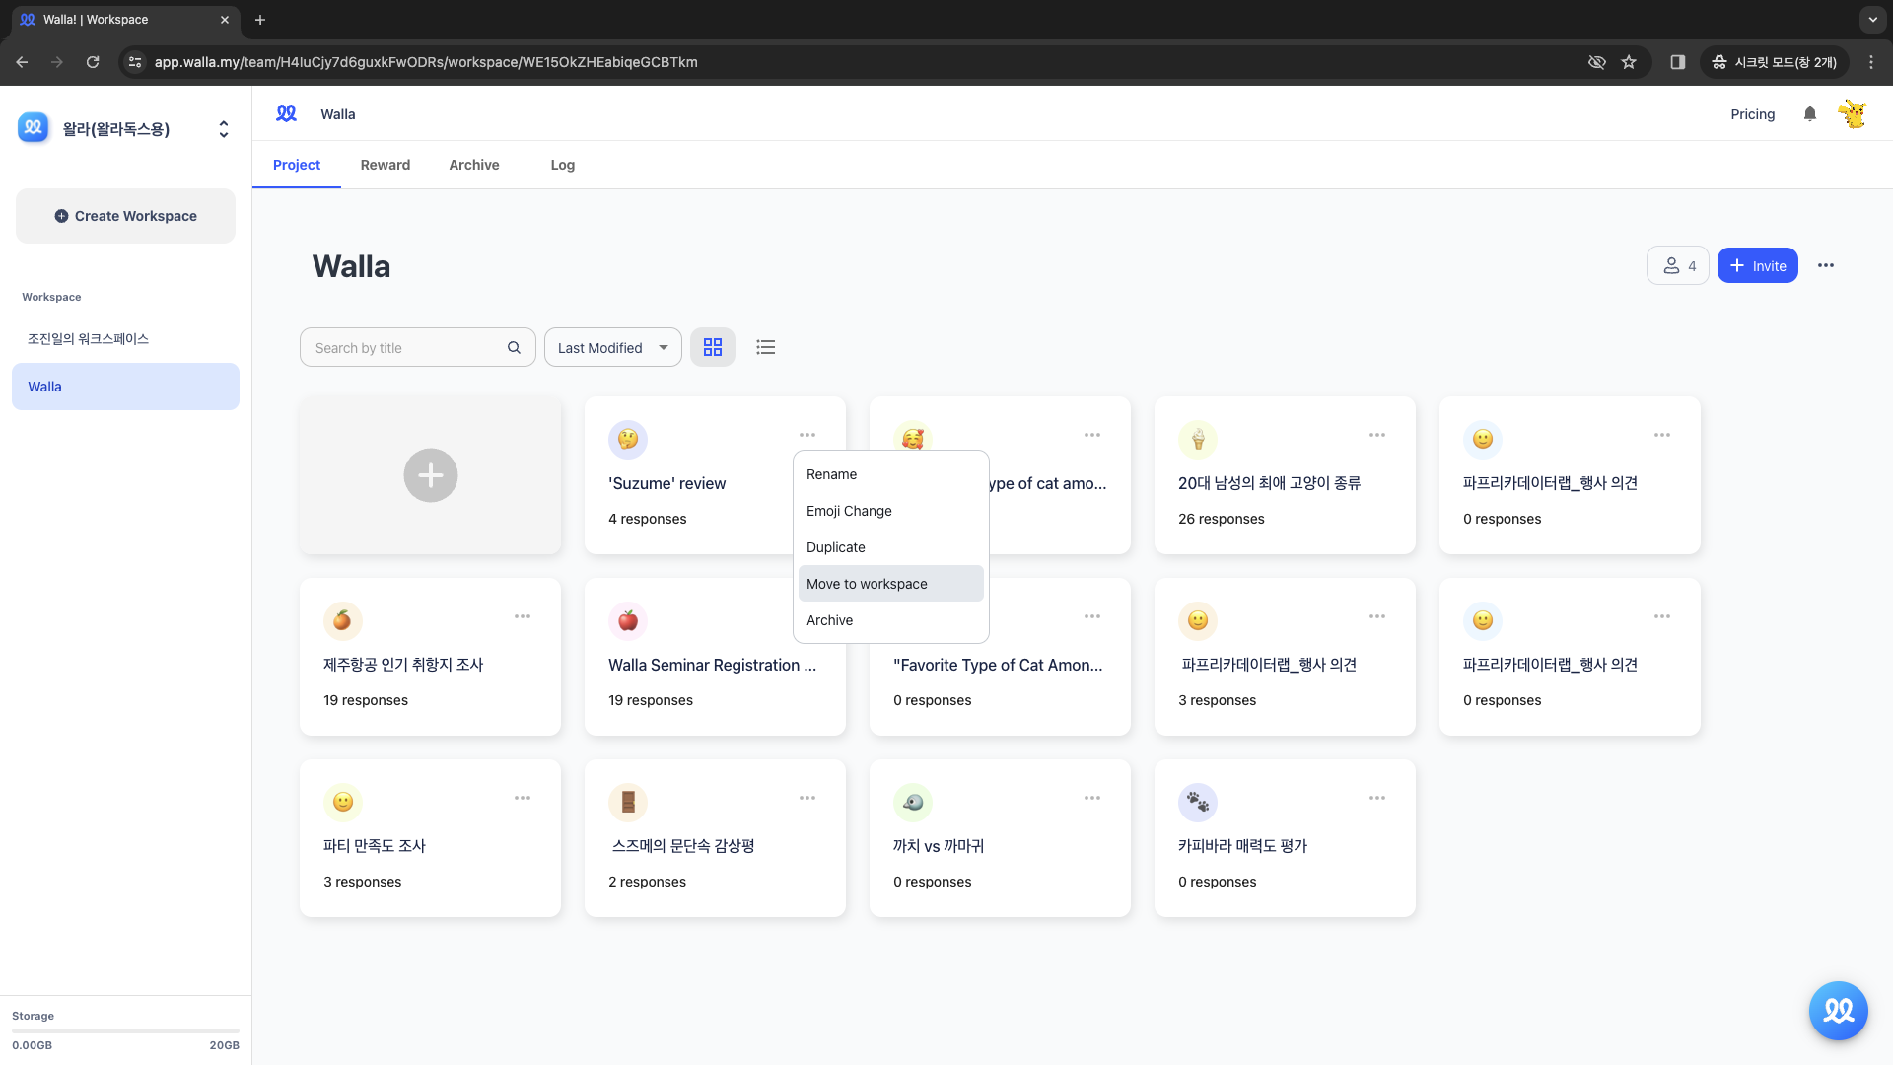Viewport: 1893px width, 1065px height.
Task: Click the peach emoji on 제주항공 card
Action: pos(343,620)
